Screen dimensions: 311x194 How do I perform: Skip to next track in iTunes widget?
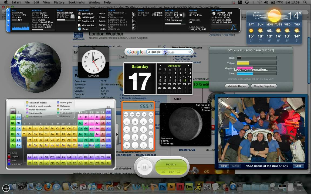coord(151,167)
